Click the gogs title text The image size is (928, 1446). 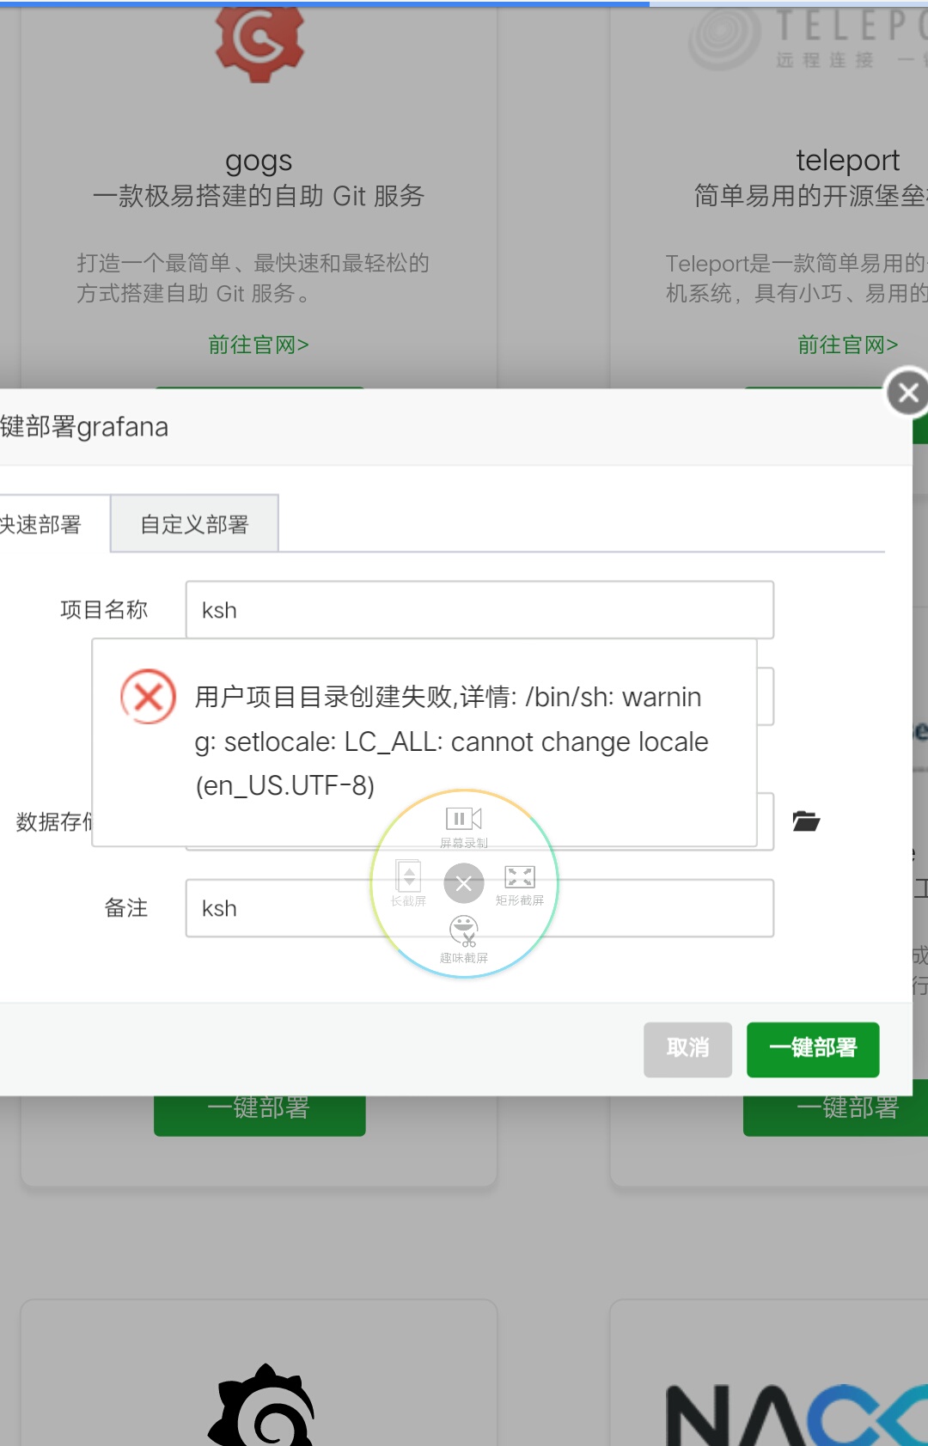click(259, 161)
